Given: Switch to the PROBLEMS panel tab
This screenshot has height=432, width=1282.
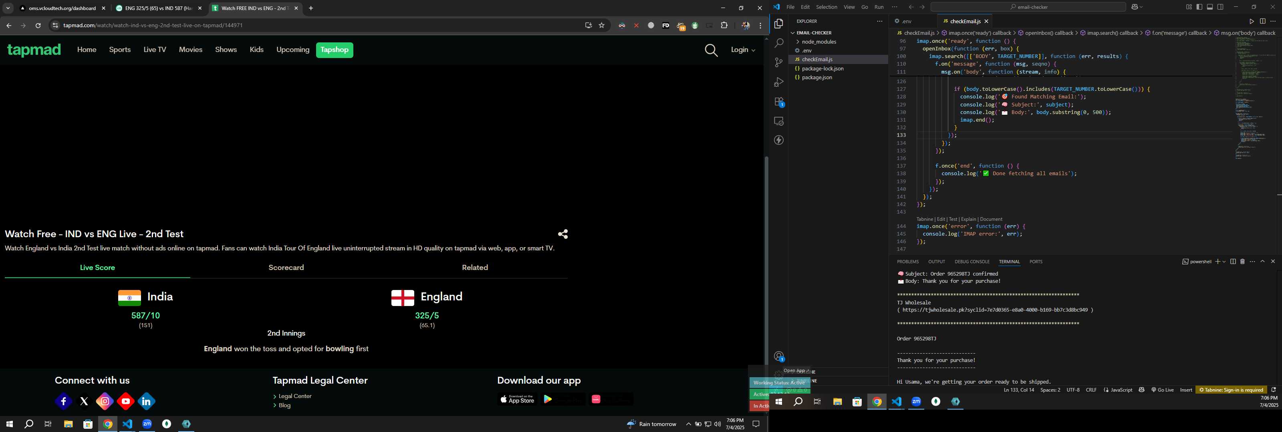Looking at the screenshot, I should pyautogui.click(x=908, y=262).
